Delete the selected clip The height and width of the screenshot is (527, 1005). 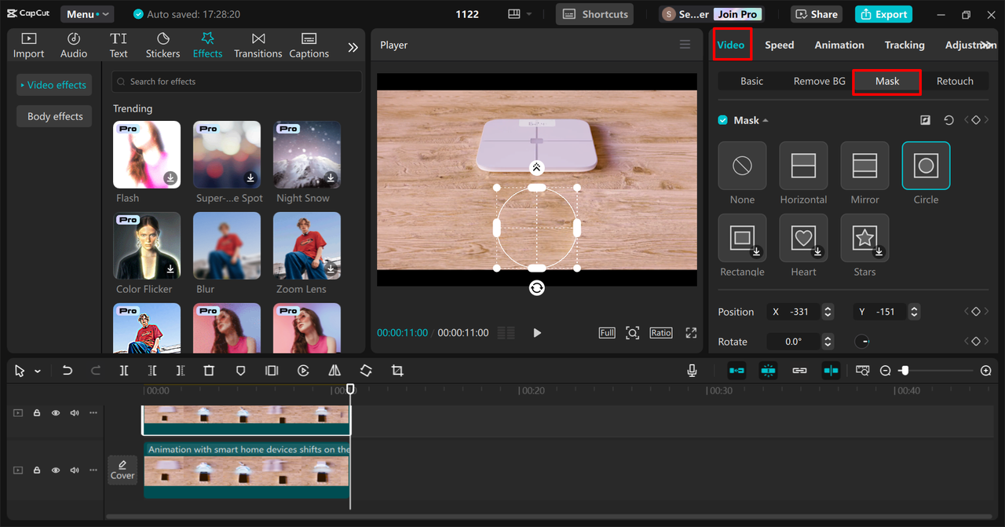pos(209,371)
